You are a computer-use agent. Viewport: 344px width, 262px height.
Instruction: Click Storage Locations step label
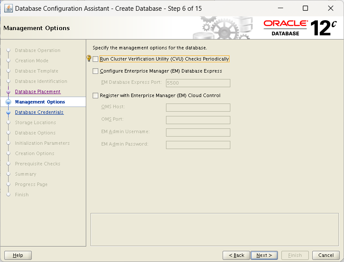(35, 122)
